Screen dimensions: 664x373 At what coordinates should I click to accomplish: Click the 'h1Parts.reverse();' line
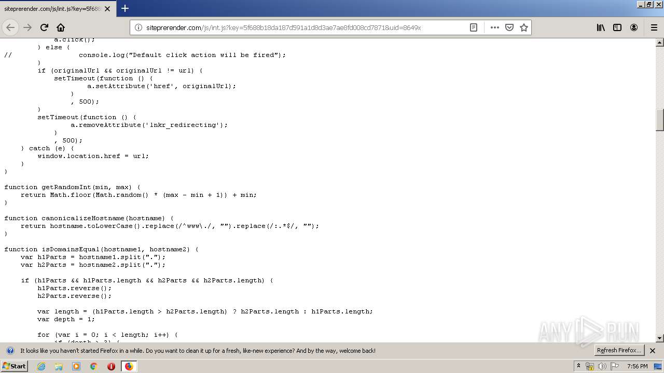pos(74,288)
